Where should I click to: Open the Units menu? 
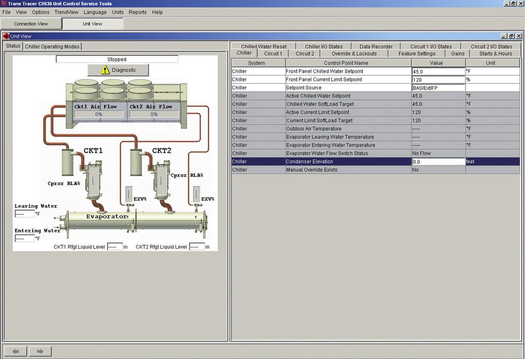click(x=117, y=12)
